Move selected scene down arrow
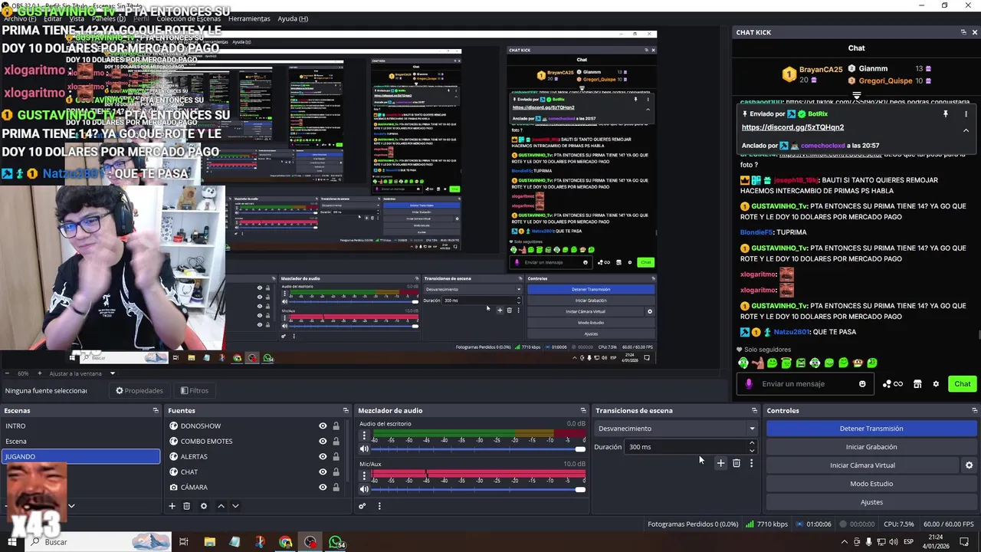The height and width of the screenshot is (552, 981). (71, 506)
